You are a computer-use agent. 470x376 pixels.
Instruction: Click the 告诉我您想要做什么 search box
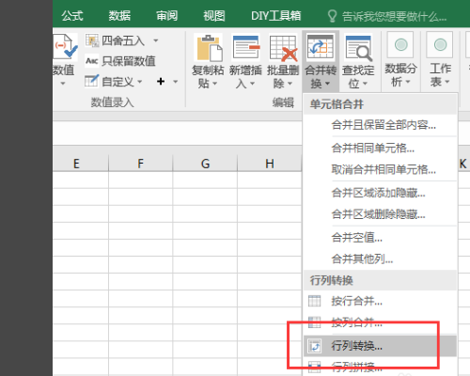(x=394, y=16)
